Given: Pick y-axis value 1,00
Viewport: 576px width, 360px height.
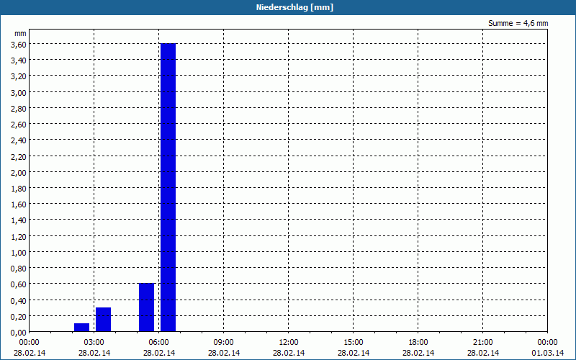Looking at the screenshot, I should click(x=19, y=253).
